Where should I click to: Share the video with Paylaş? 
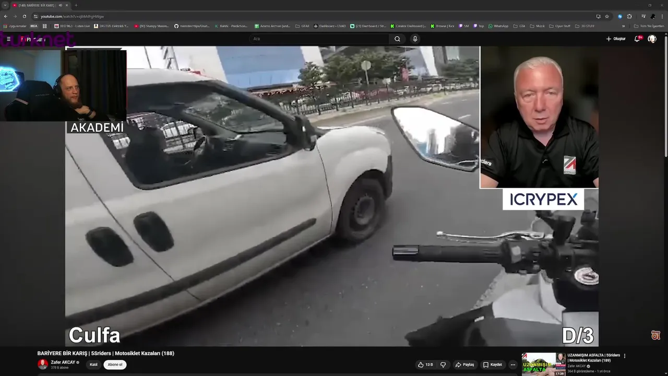click(x=464, y=365)
